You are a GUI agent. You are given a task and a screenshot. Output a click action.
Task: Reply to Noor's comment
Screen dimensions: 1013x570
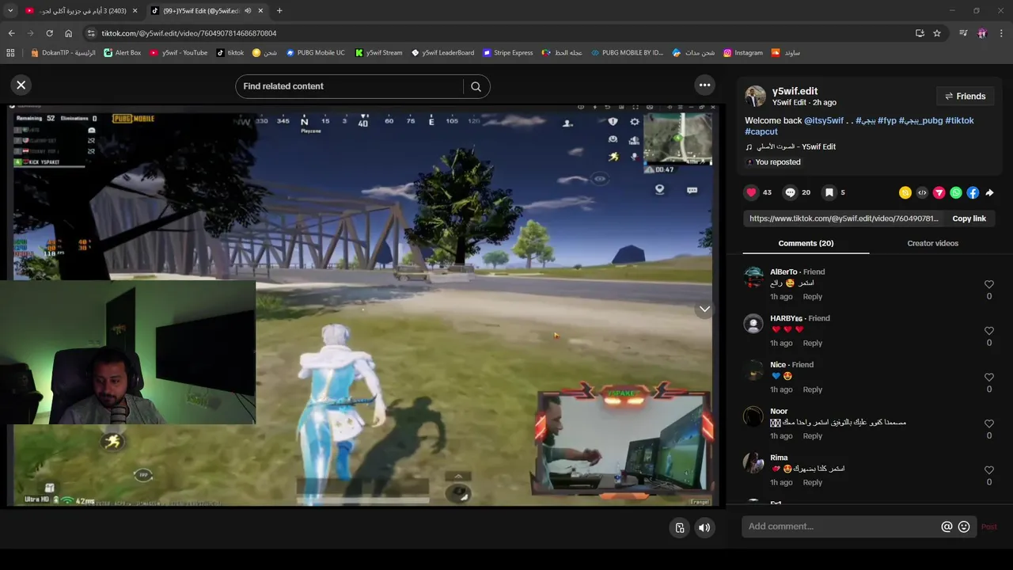point(812,436)
